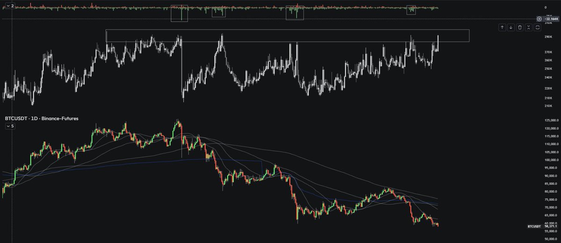Expand the indicator legend labeled 5
Screen dimensions: 561x243
[x=10, y=126]
